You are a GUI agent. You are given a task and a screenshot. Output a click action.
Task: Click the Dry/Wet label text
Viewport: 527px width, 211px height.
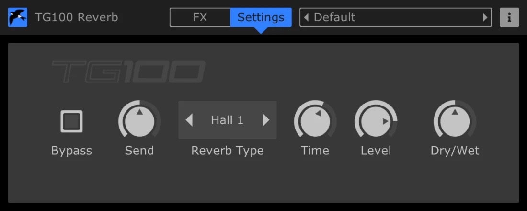click(455, 151)
